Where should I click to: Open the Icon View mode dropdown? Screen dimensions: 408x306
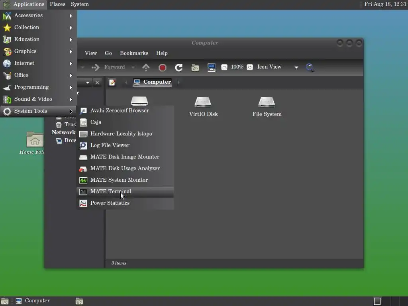[x=278, y=67]
